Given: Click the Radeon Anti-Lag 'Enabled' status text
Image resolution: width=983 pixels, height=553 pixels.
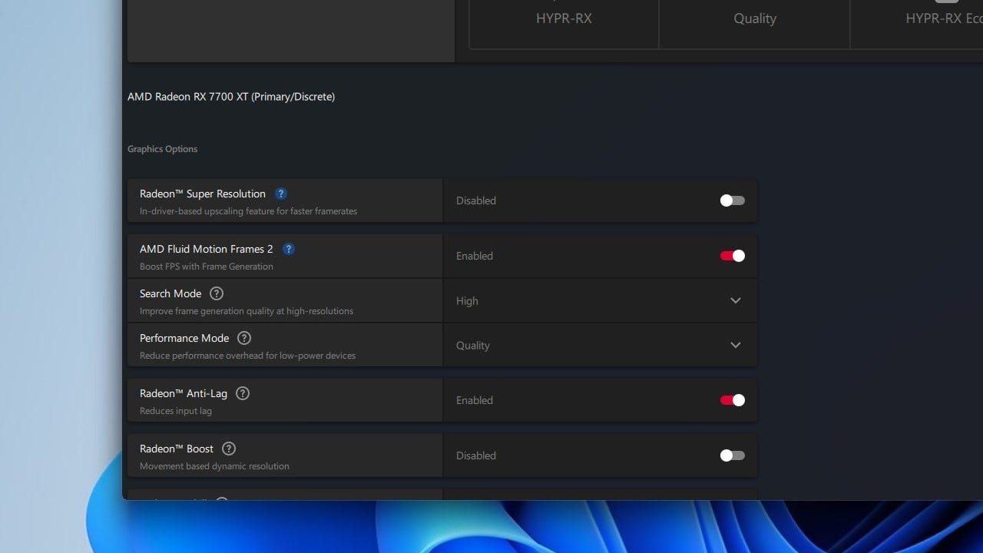Looking at the screenshot, I should [x=475, y=401].
